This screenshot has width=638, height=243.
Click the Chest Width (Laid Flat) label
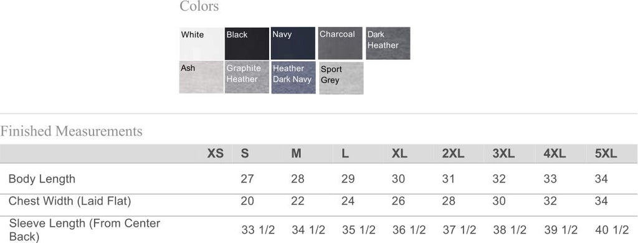click(x=70, y=201)
